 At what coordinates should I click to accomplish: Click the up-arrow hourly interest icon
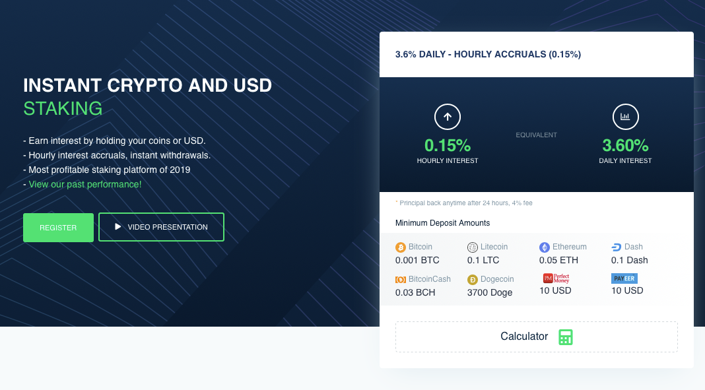[448, 117]
